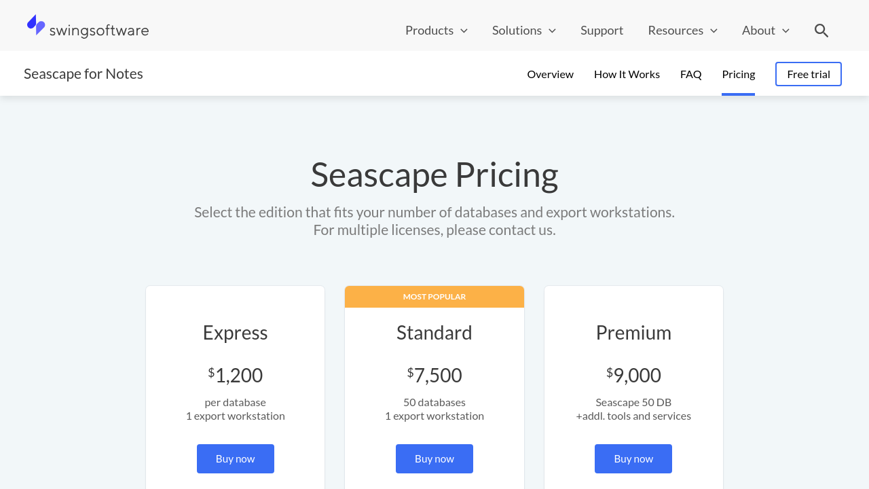Click the MOST POPULAR banner
The height and width of the screenshot is (489, 869).
(434, 297)
